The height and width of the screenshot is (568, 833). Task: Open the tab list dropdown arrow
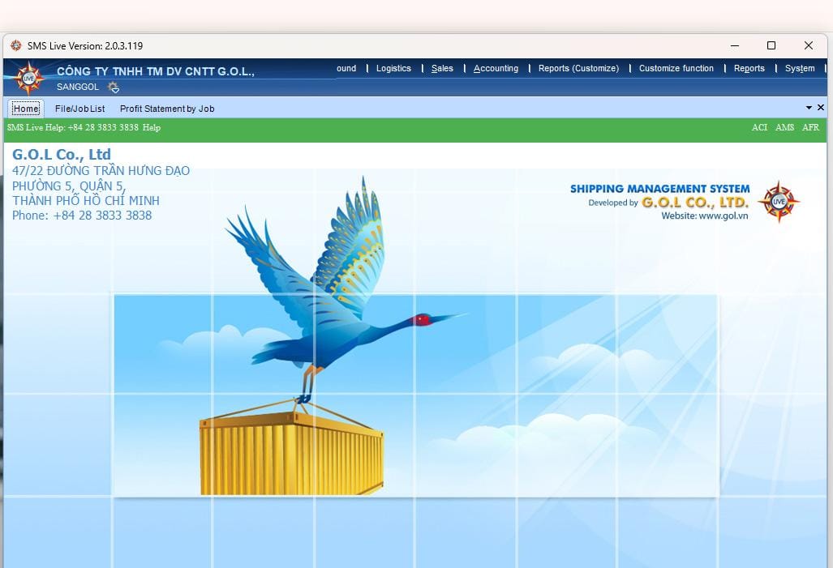tap(809, 108)
